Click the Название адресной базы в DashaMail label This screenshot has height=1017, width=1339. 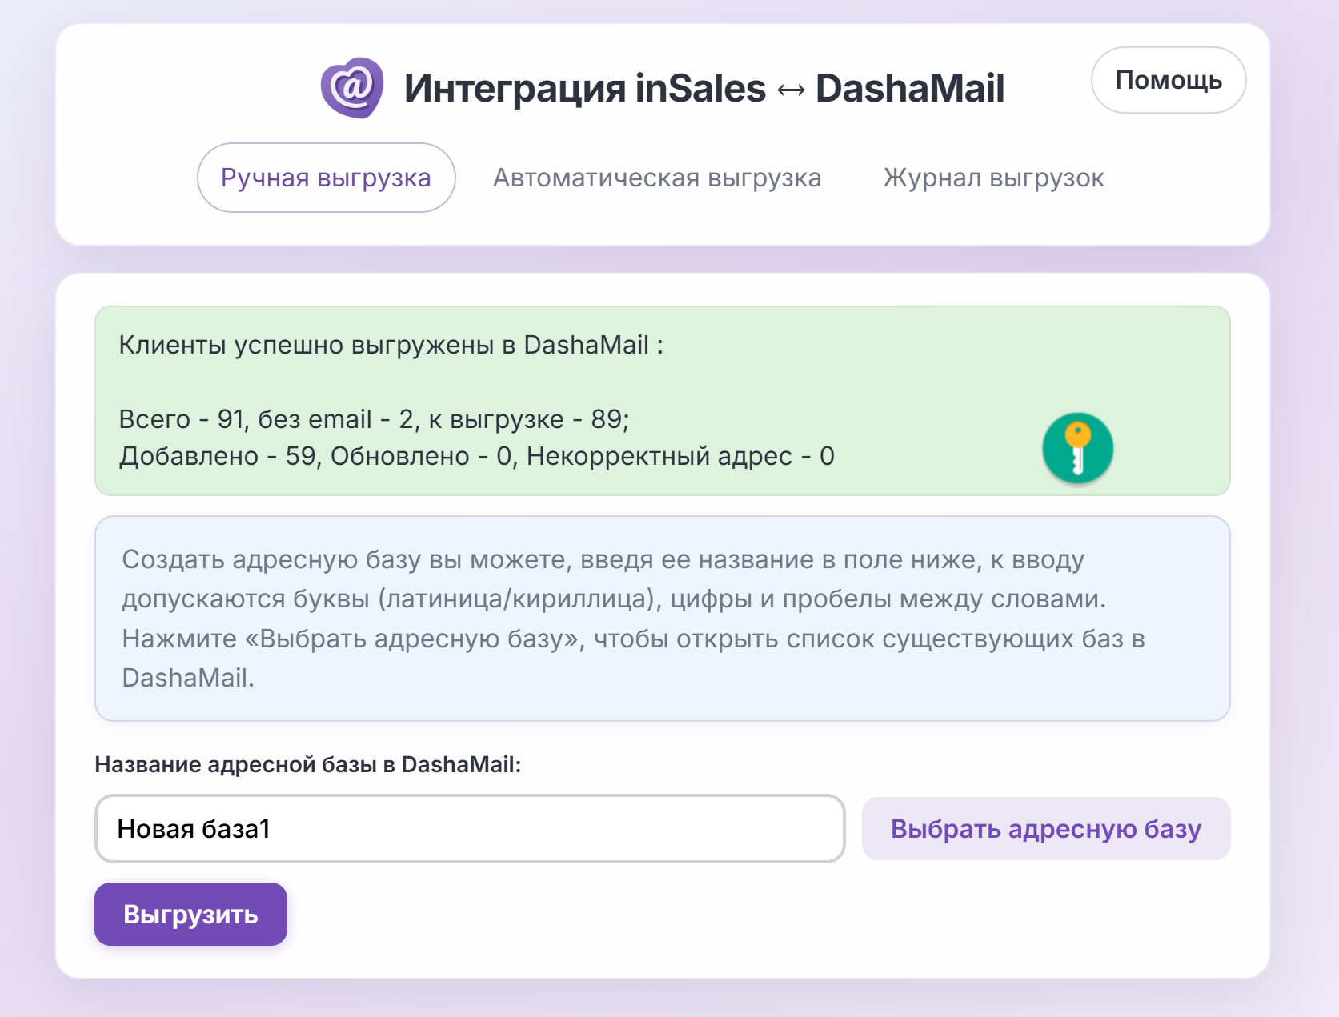308,764
